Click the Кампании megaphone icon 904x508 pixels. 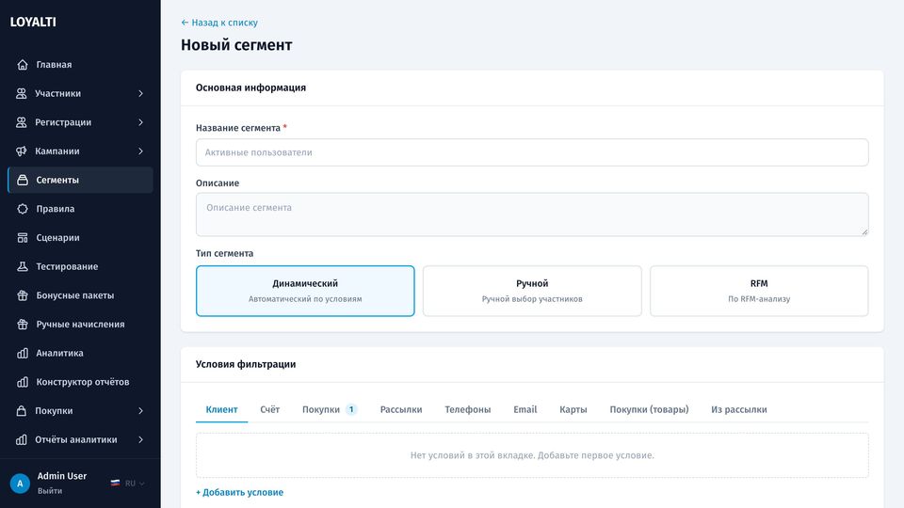coord(22,151)
